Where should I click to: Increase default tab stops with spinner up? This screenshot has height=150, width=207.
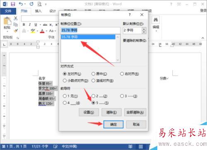tap(144, 29)
